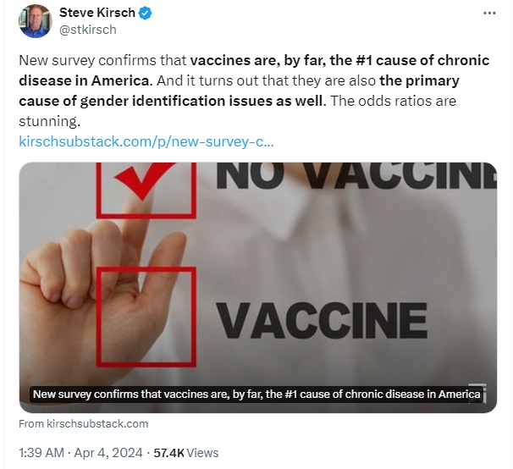Click the 57.4K Views count
The image size is (513, 469).
tap(186, 453)
